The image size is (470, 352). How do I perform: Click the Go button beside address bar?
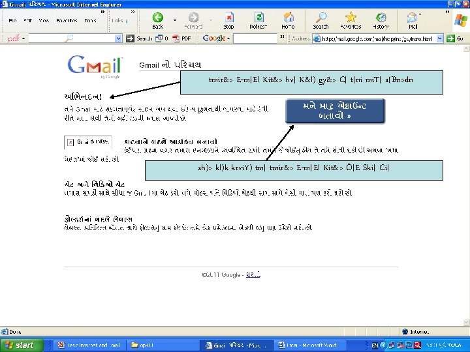[455, 38]
